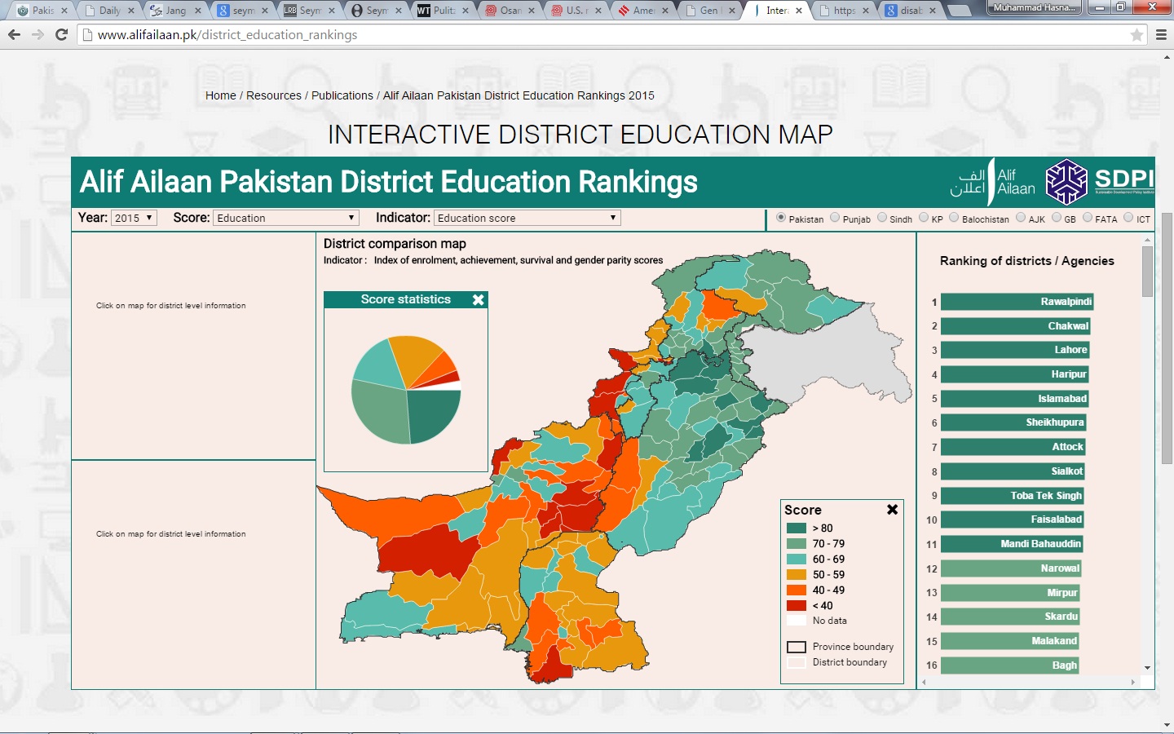Click Bagh ranking bar
Screen dimensions: 1174x734
coord(1010,665)
